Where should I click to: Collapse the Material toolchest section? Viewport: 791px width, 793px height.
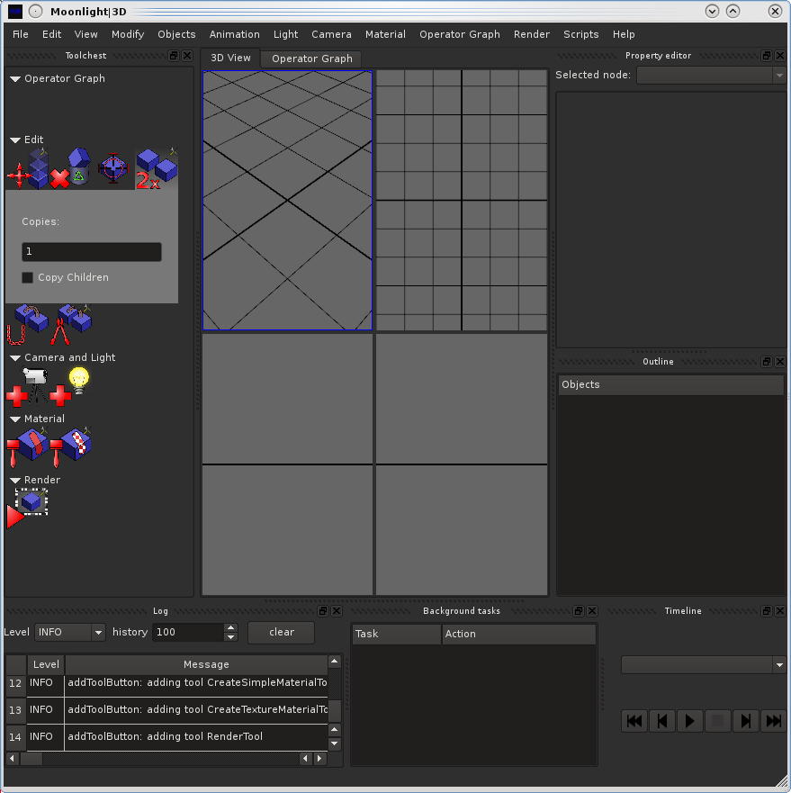tap(15, 419)
